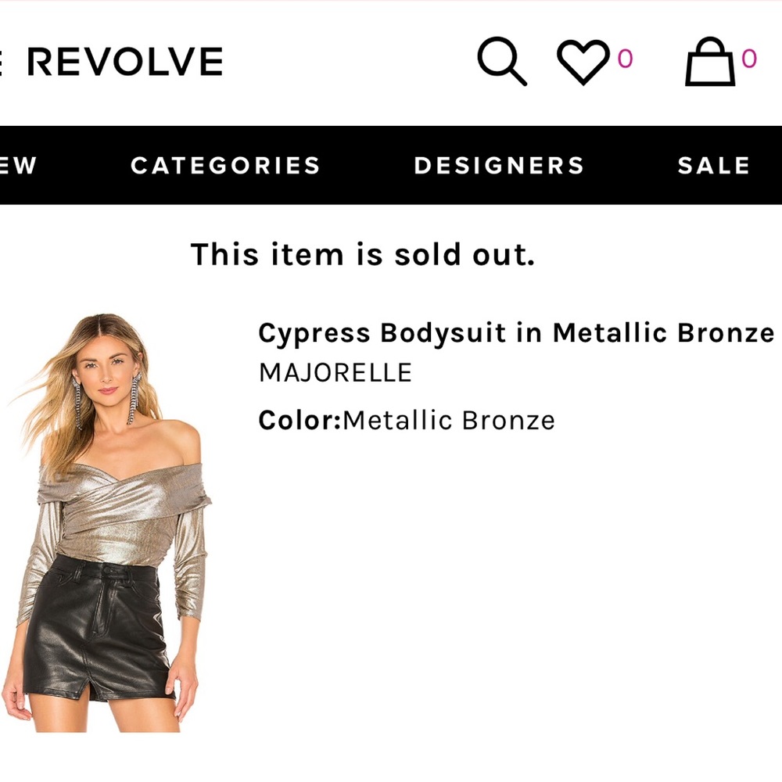This screenshot has width=782, height=782.
Task: Click the black navigation bar area
Action: pos(391,165)
